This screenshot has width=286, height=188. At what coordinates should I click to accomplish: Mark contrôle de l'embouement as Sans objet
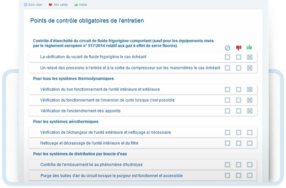click(x=228, y=165)
